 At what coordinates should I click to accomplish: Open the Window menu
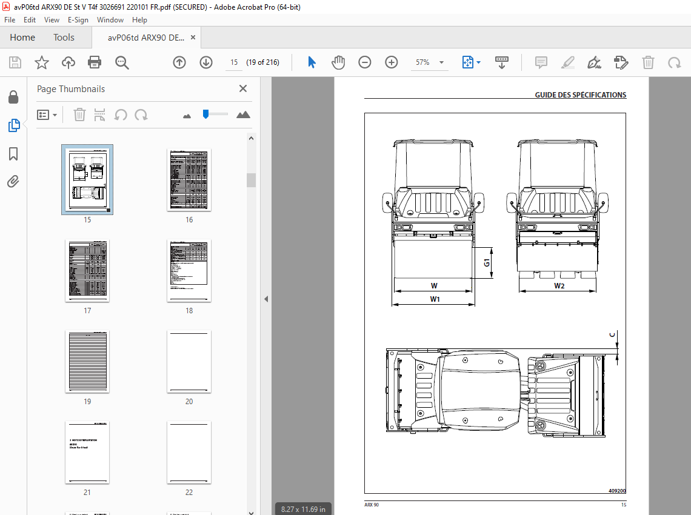click(x=110, y=20)
